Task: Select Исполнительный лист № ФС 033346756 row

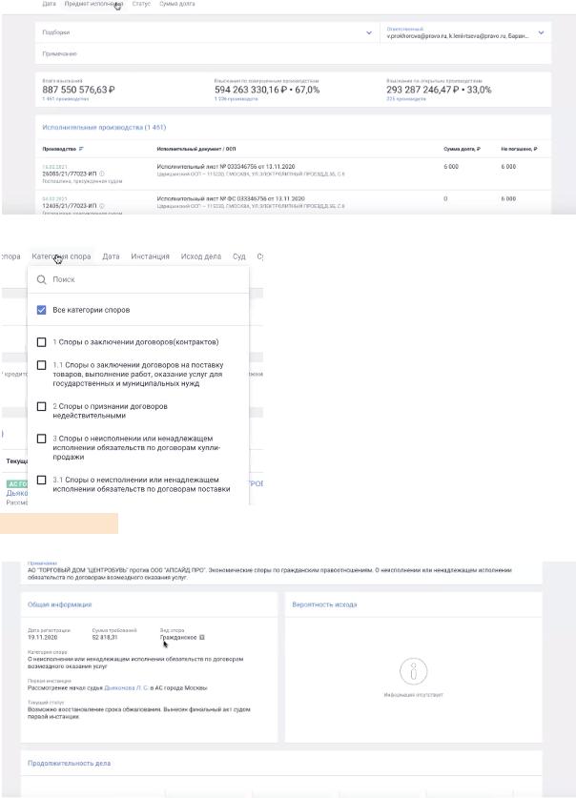Action: pos(231,198)
